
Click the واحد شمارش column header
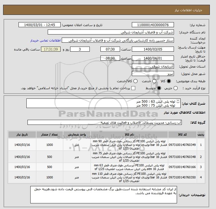point(77,135)
